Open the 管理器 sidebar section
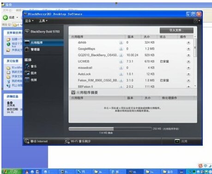 [32, 50]
